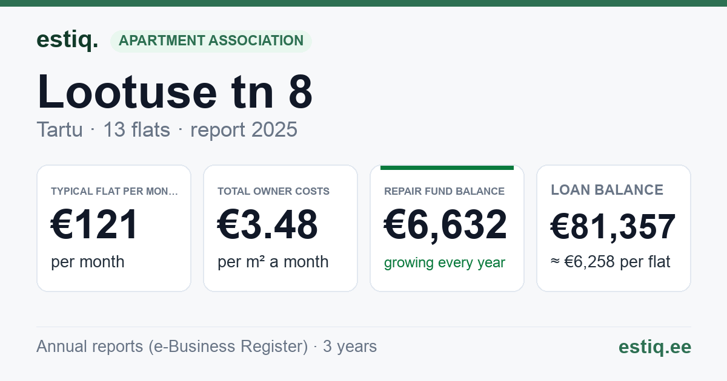Click the REPAIR FUND BALANCE label
The width and height of the screenshot is (727, 381).
coord(444,191)
